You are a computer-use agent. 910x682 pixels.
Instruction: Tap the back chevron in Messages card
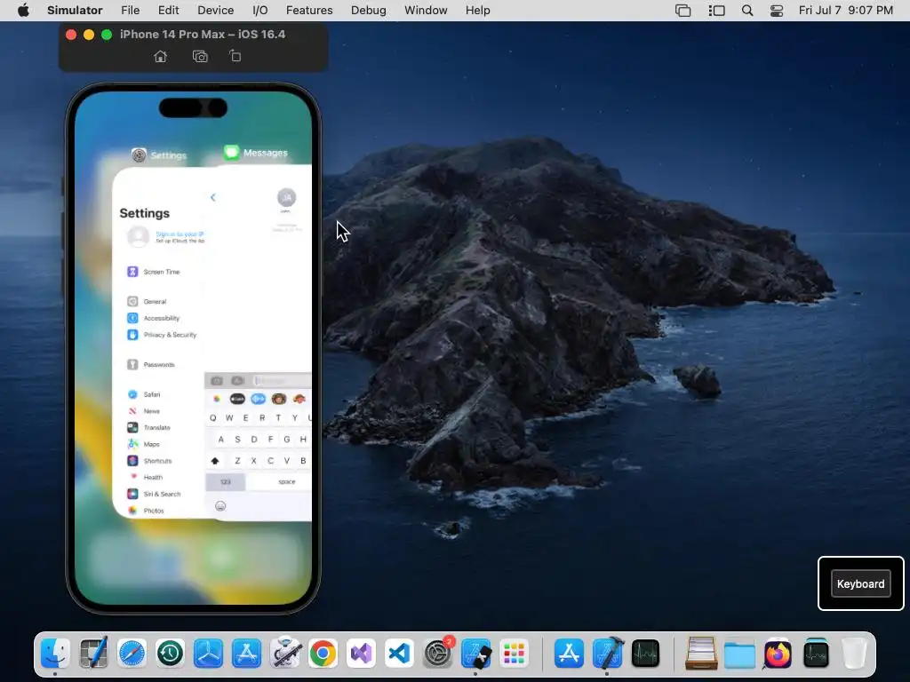point(213,197)
